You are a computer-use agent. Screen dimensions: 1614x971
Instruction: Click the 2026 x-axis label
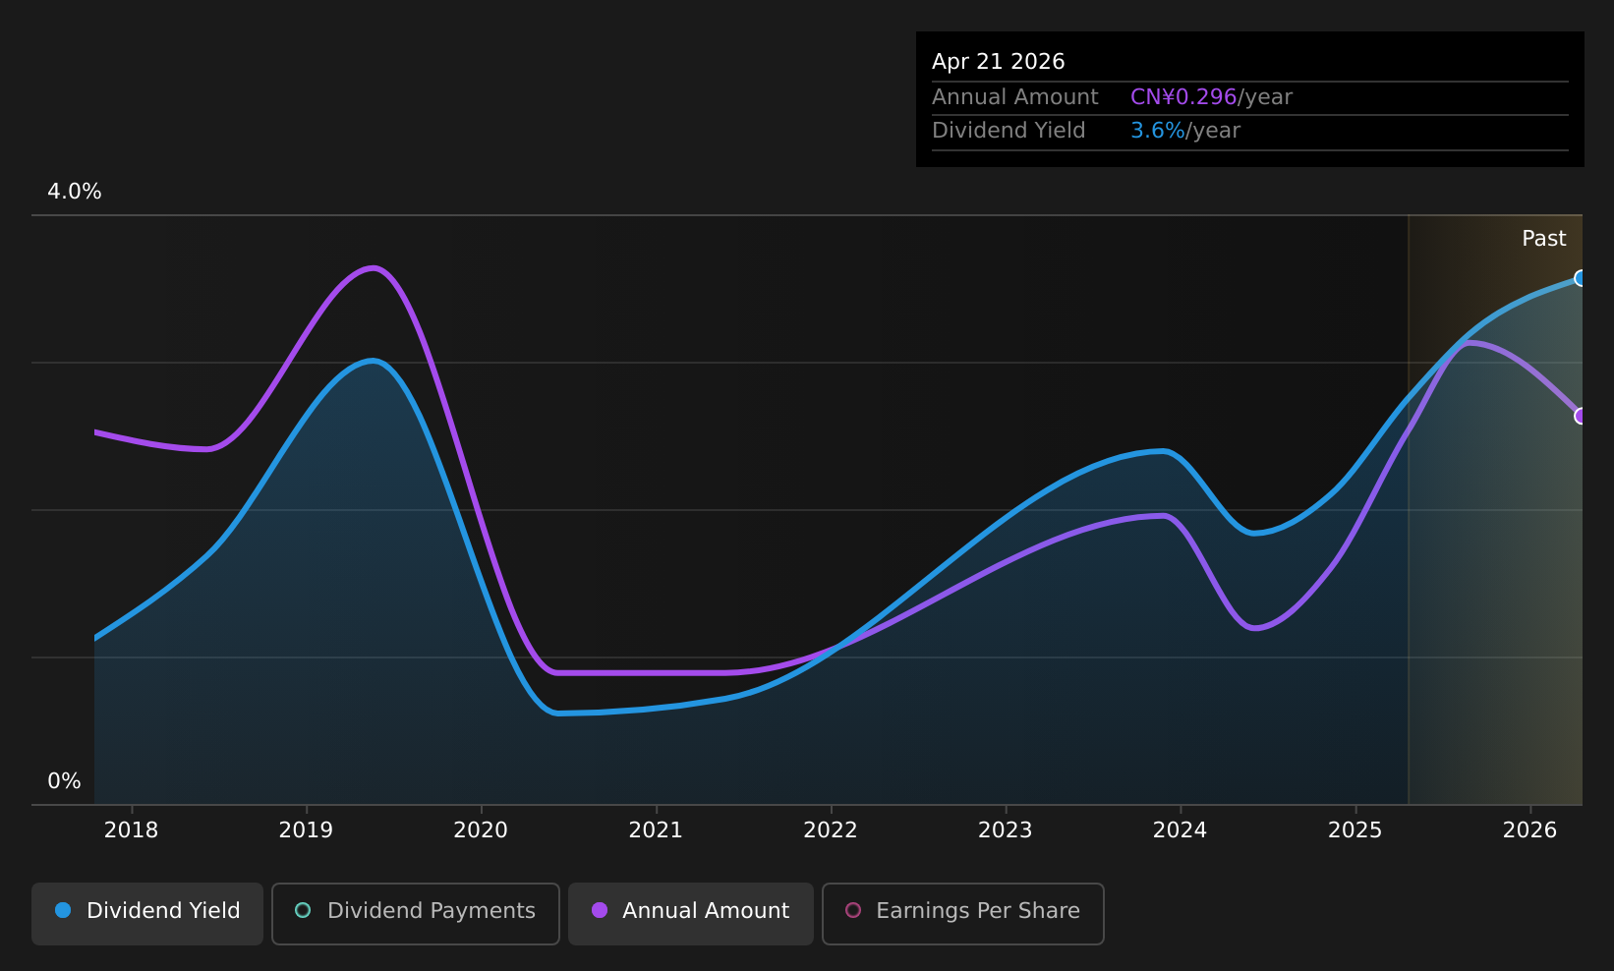pyautogui.click(x=1530, y=830)
